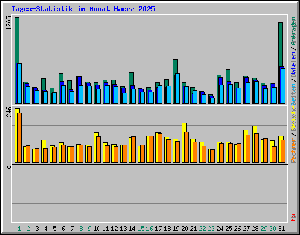This screenshot has height=235, width=300.
Task: Click the tall green Anfragen bar for day 31
Action: coord(281,45)
